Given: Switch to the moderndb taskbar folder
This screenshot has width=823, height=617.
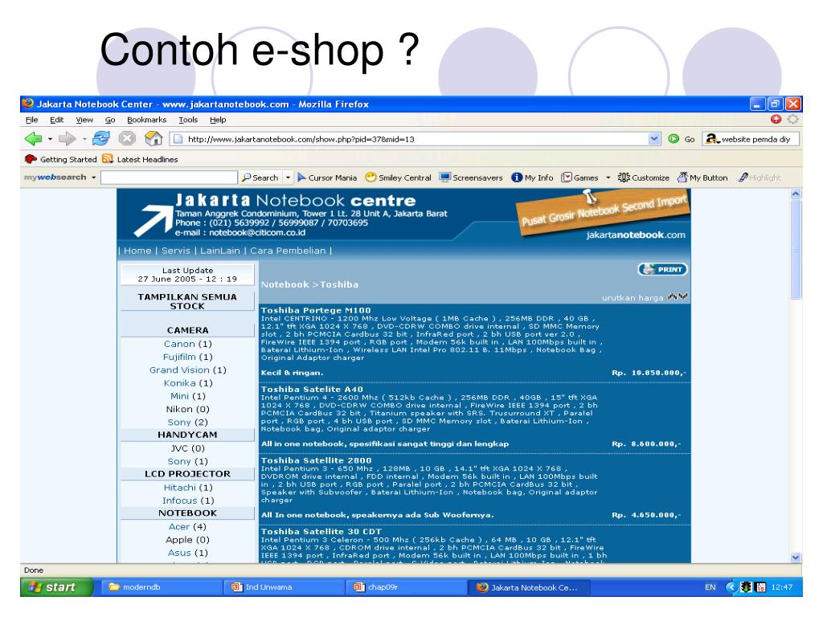Looking at the screenshot, I should point(162,587).
